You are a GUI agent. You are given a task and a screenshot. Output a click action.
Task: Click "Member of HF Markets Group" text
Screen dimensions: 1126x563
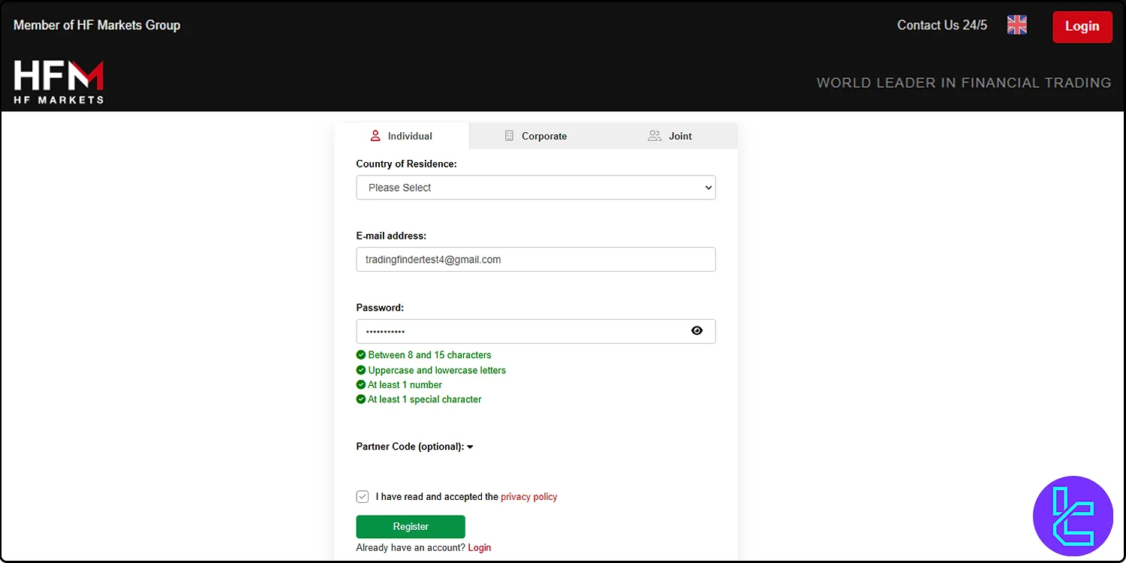[97, 25]
